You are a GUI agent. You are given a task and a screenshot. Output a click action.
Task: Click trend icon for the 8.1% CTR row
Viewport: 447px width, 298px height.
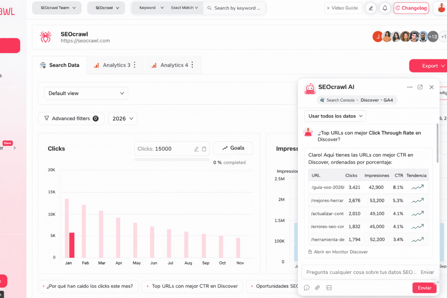click(x=418, y=187)
